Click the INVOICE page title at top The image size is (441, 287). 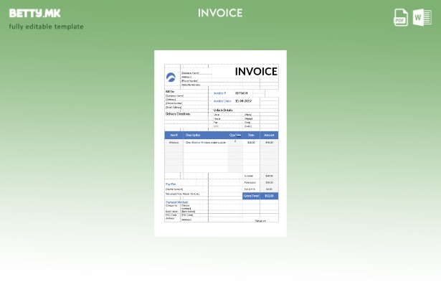click(220, 13)
